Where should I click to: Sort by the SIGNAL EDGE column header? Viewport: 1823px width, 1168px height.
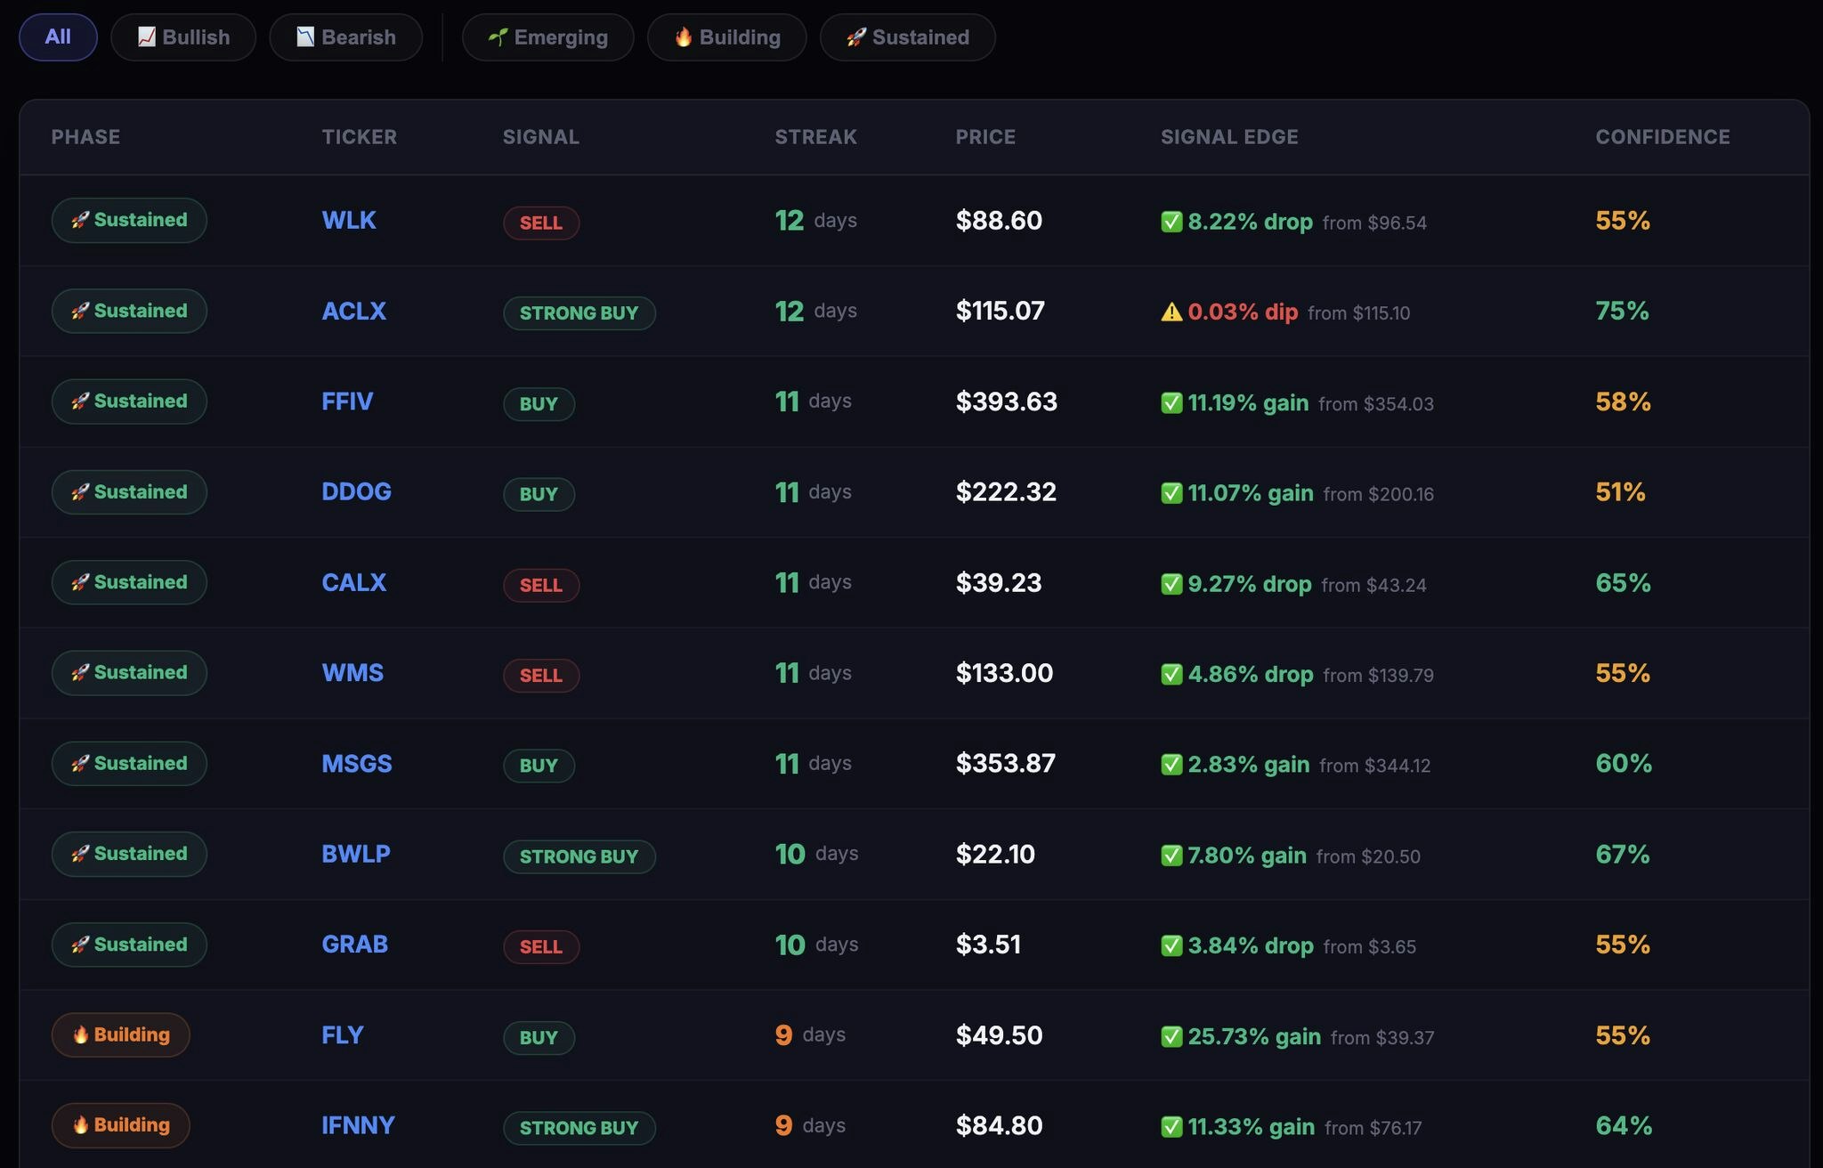pyautogui.click(x=1229, y=137)
